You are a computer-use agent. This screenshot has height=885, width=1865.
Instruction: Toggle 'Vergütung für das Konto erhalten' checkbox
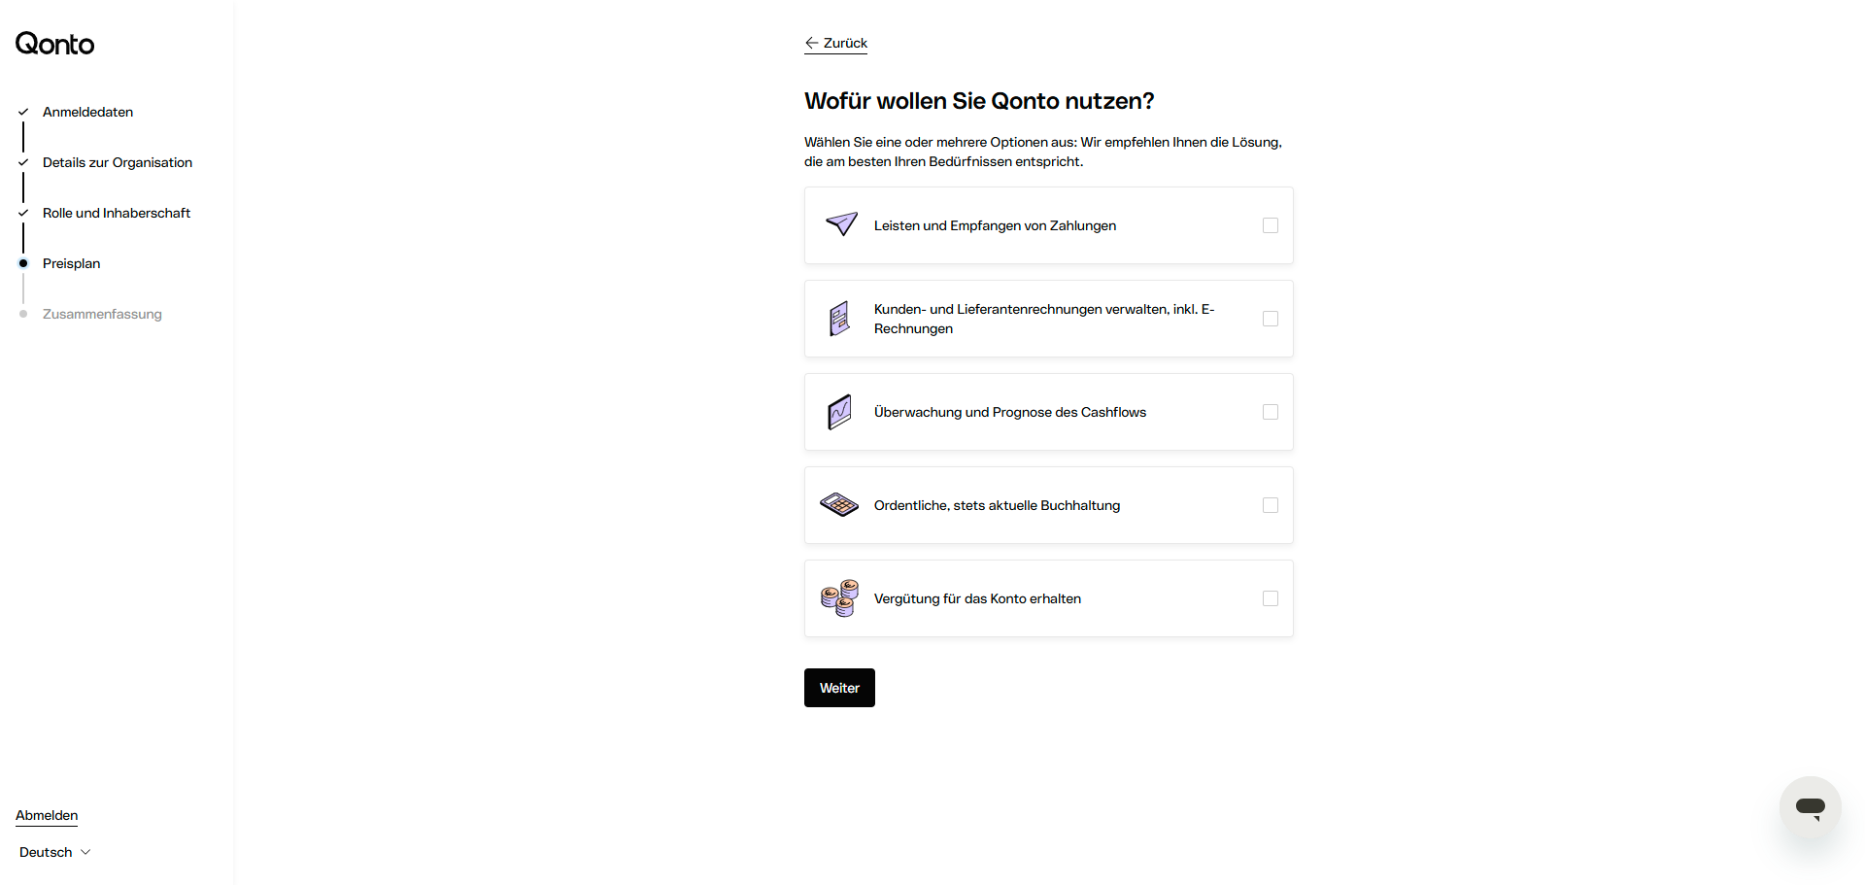[x=1270, y=598]
